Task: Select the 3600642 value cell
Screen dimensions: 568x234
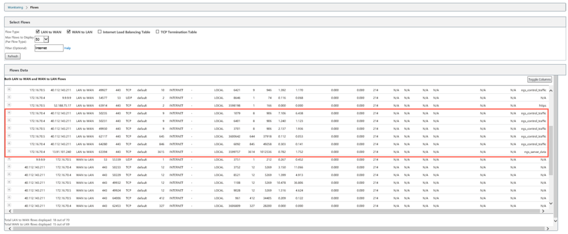Action: click(233, 136)
